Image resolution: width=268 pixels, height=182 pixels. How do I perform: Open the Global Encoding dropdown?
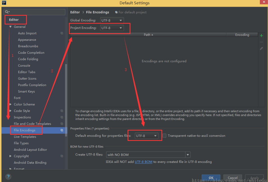coord(112,20)
